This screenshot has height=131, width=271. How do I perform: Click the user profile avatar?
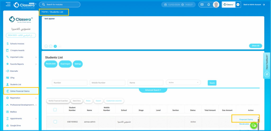click(216, 4)
